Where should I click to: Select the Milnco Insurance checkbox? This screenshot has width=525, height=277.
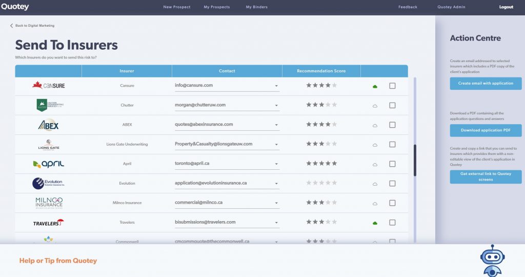392,203
